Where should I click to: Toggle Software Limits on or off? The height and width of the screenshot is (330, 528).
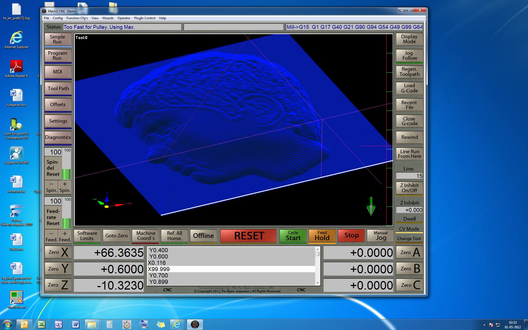point(87,236)
